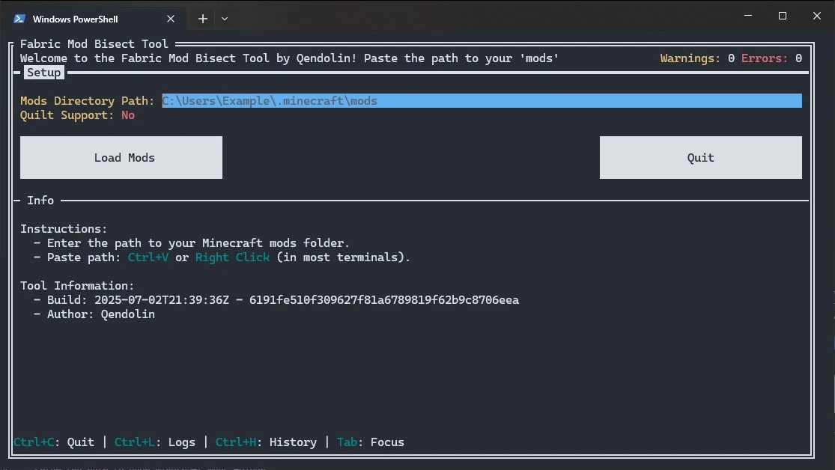Click the 'Enter the path to your Minecraft' line
Image resolution: width=835 pixels, height=470 pixels.
coord(191,242)
